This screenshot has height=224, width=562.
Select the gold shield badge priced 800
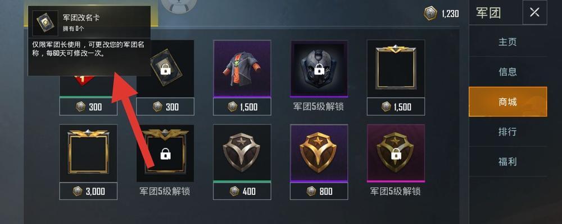click(x=319, y=153)
